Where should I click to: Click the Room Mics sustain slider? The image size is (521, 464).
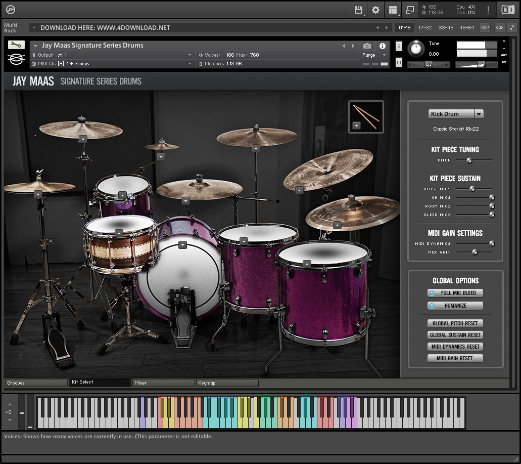pyautogui.click(x=474, y=206)
